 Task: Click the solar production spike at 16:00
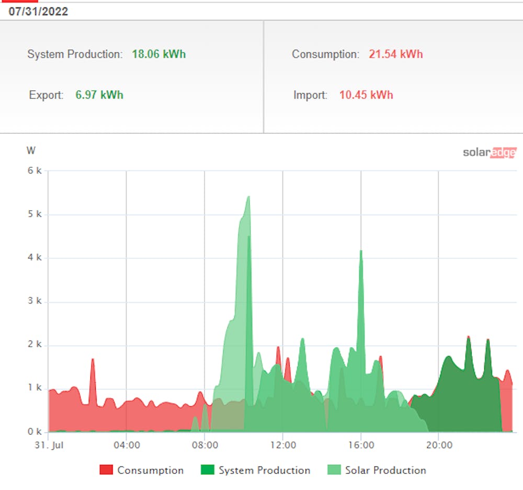[361, 252]
